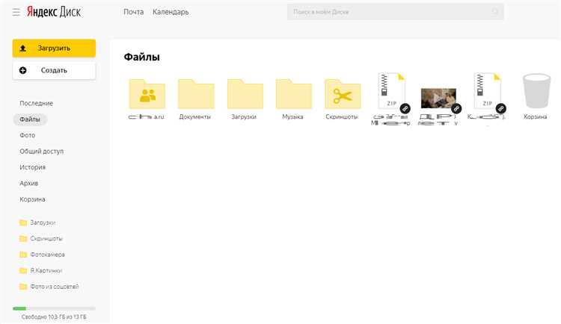This screenshot has height=324, width=561.
Task: Select the first ZIP archive file
Action: coord(392,93)
